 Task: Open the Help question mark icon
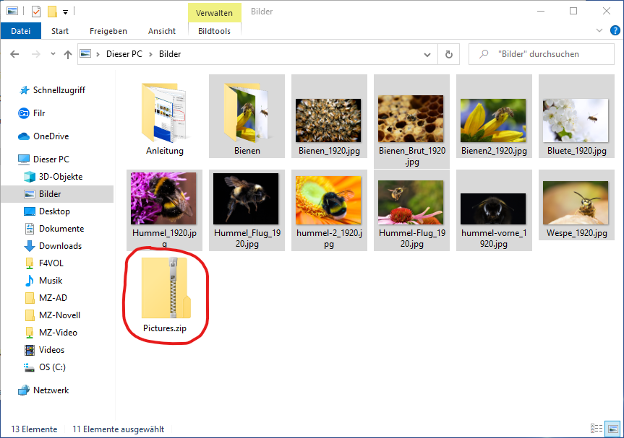point(614,31)
